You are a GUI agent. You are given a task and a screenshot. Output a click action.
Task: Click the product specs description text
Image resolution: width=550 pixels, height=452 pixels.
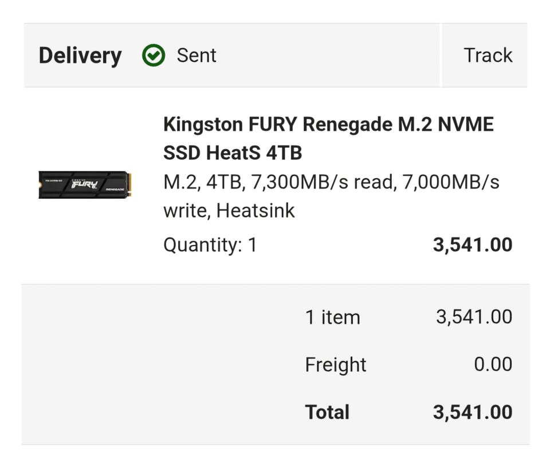(331, 196)
